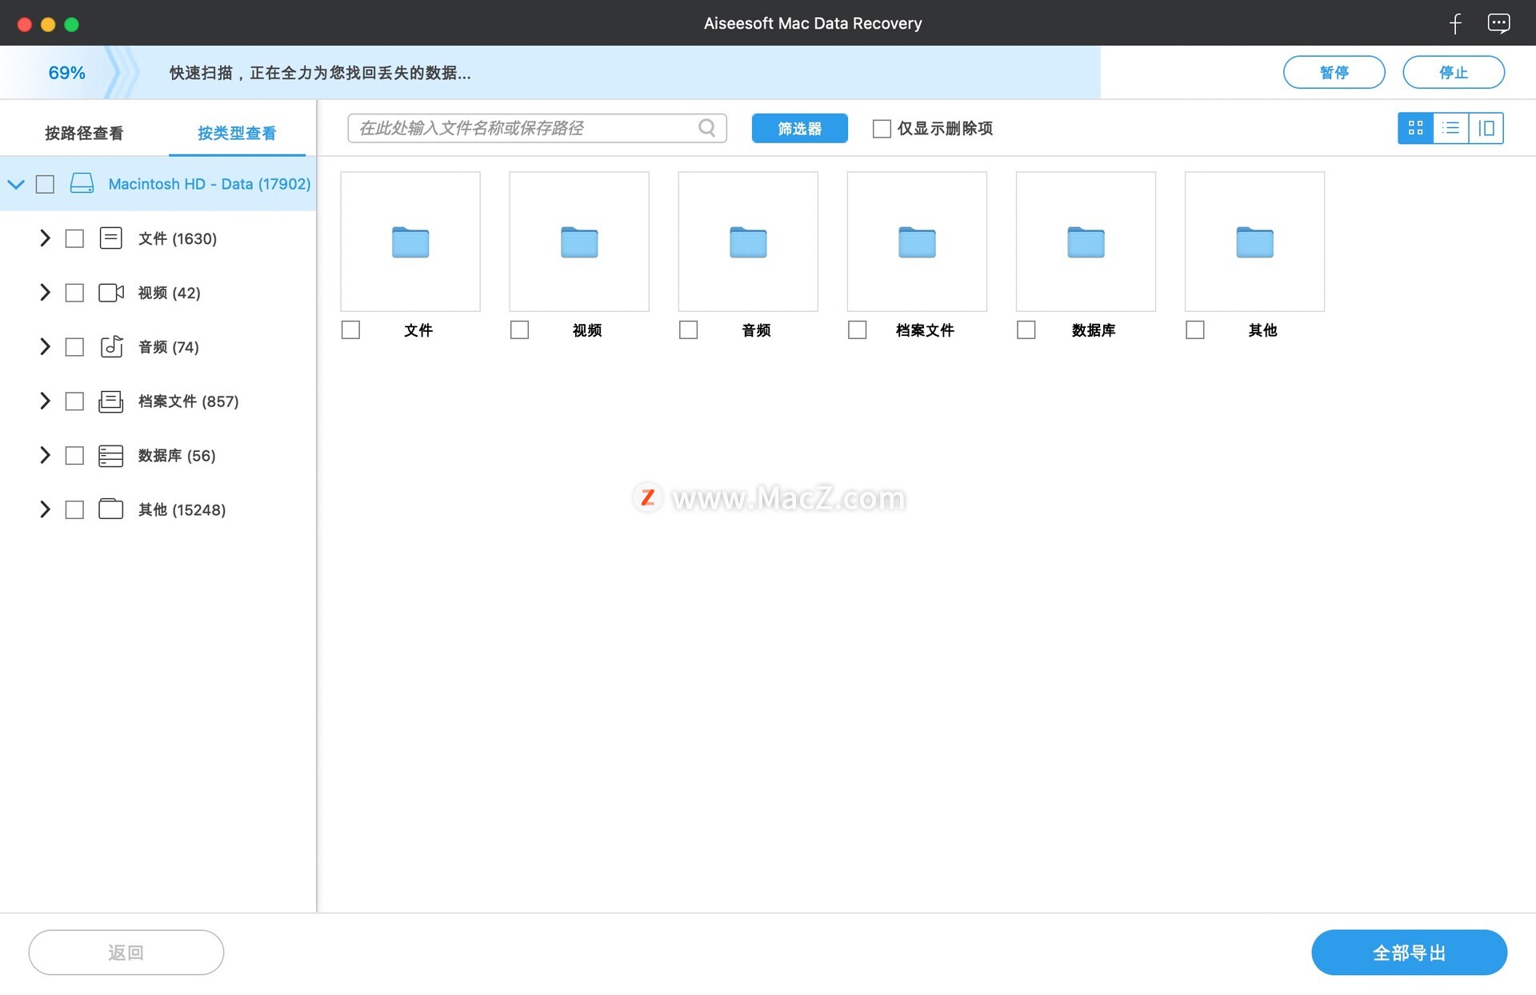Expand the 视频 (42) category
Screen dimensions: 1536x995
[x=45, y=293]
